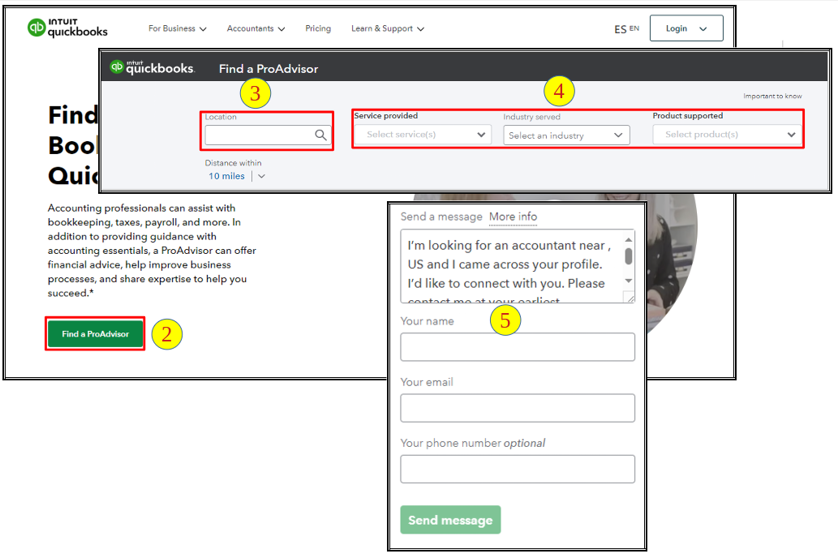Image resolution: width=838 pixels, height=558 pixels.
Task: Switch to the More info tab
Action: 513,217
